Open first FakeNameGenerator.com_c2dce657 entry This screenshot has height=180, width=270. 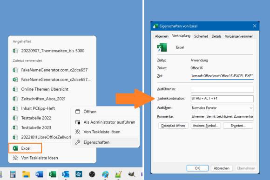click(x=52, y=70)
